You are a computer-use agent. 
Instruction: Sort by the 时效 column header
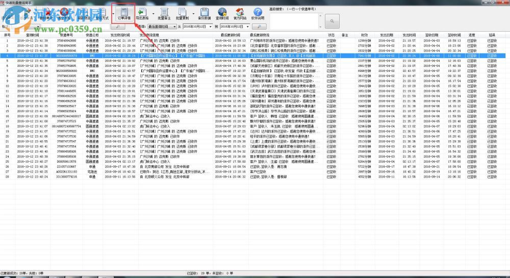coord(364,35)
